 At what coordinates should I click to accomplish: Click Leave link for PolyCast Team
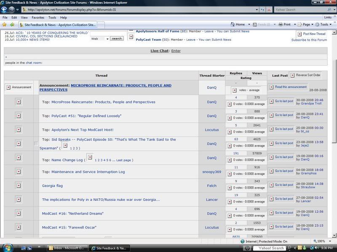(x=191, y=39)
